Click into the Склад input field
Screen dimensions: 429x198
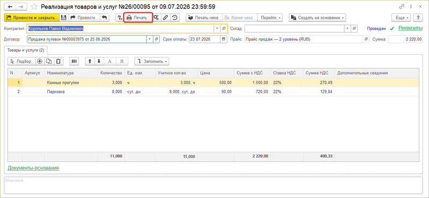coord(294,28)
